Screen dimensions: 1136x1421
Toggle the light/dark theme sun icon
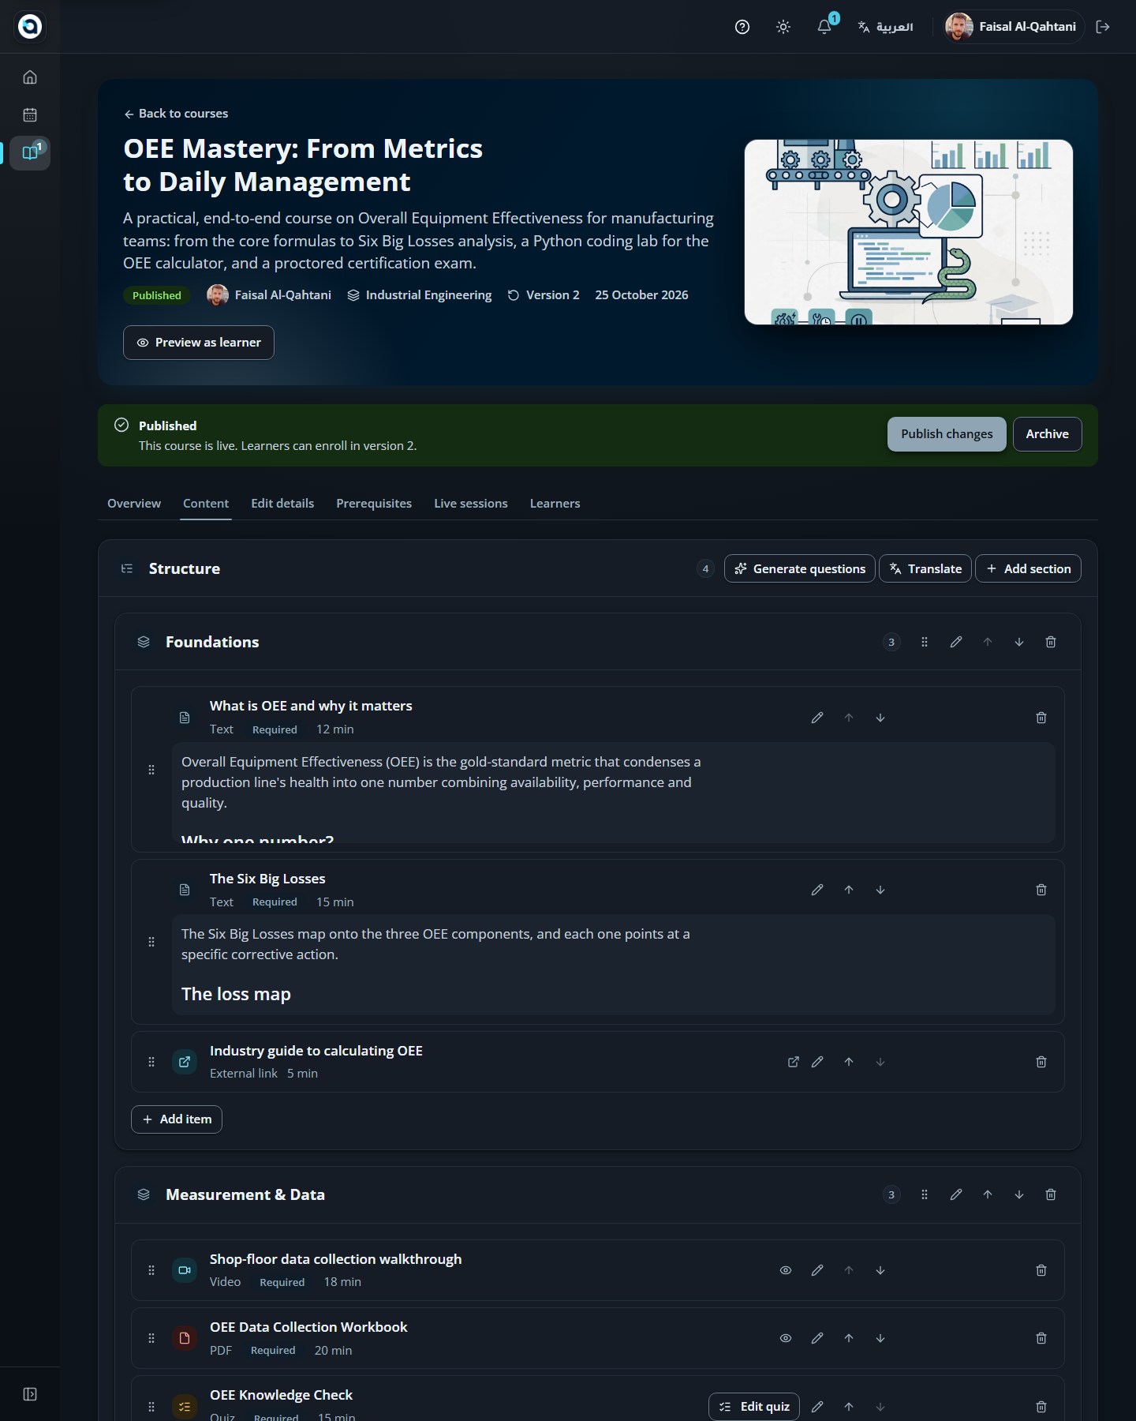(x=783, y=27)
